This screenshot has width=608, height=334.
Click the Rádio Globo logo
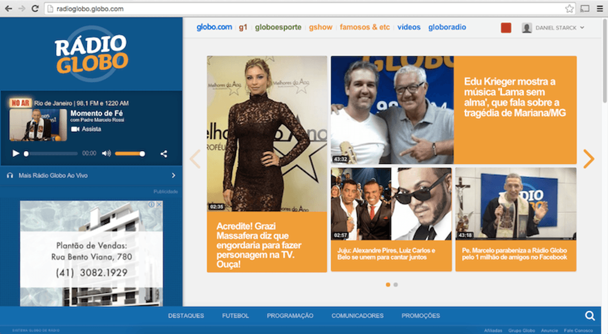91,54
